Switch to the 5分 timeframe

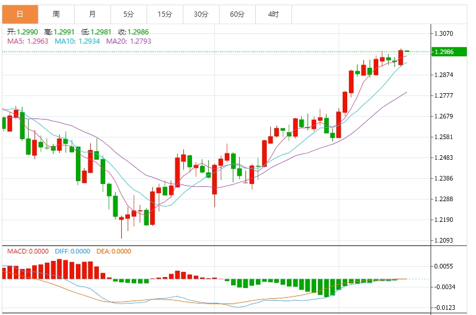point(129,14)
